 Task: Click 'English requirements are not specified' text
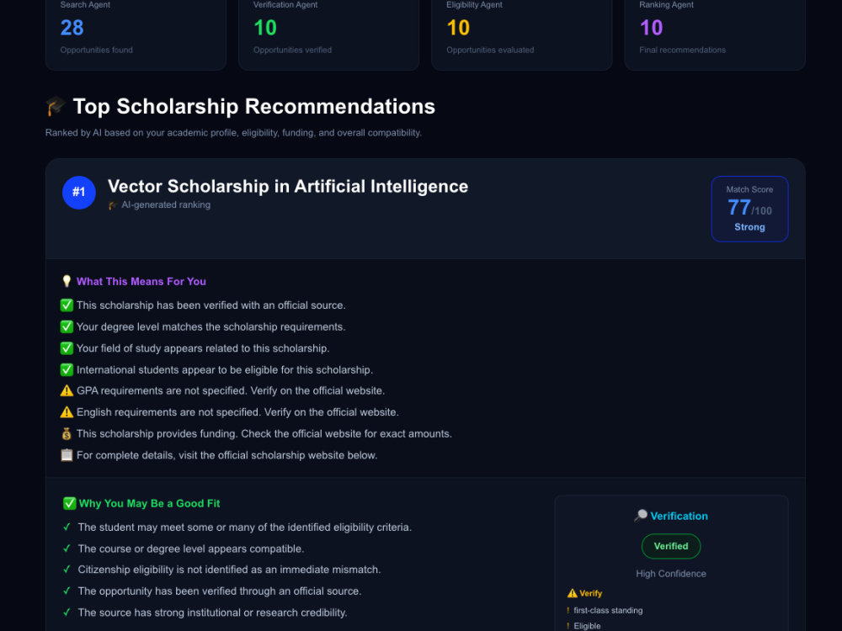238,412
